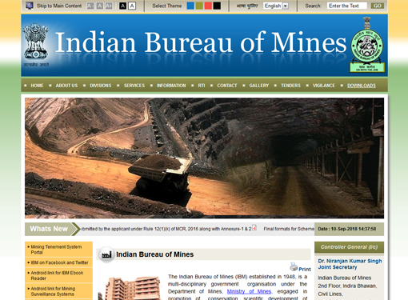This screenshot has height=300, width=408.
Task: Click the Controller General (I/c) panel header
Action: click(349, 247)
